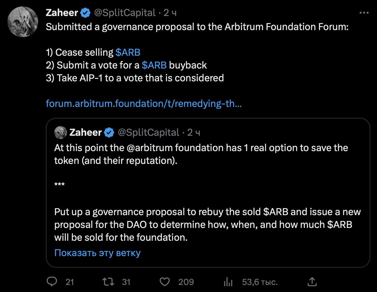Click the verified badge beside the top Zaheer name
Viewport: 377px width, 292px height.
[x=85, y=13]
